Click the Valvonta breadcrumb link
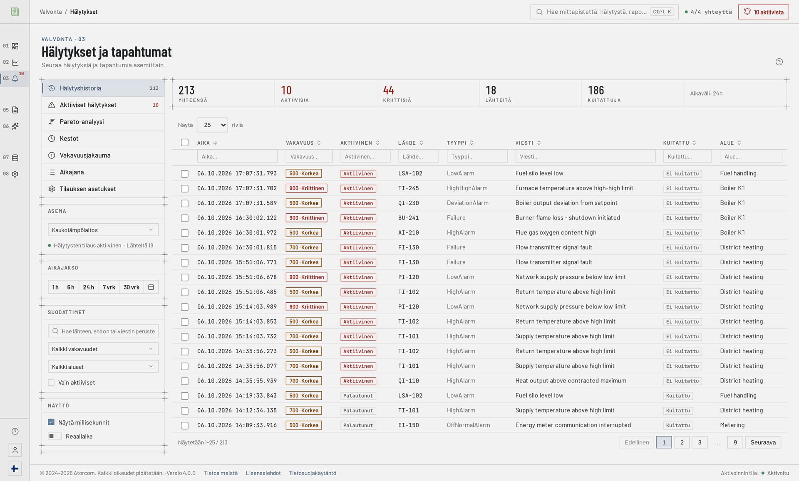Screen dimensions: 799x481 tap(51, 12)
